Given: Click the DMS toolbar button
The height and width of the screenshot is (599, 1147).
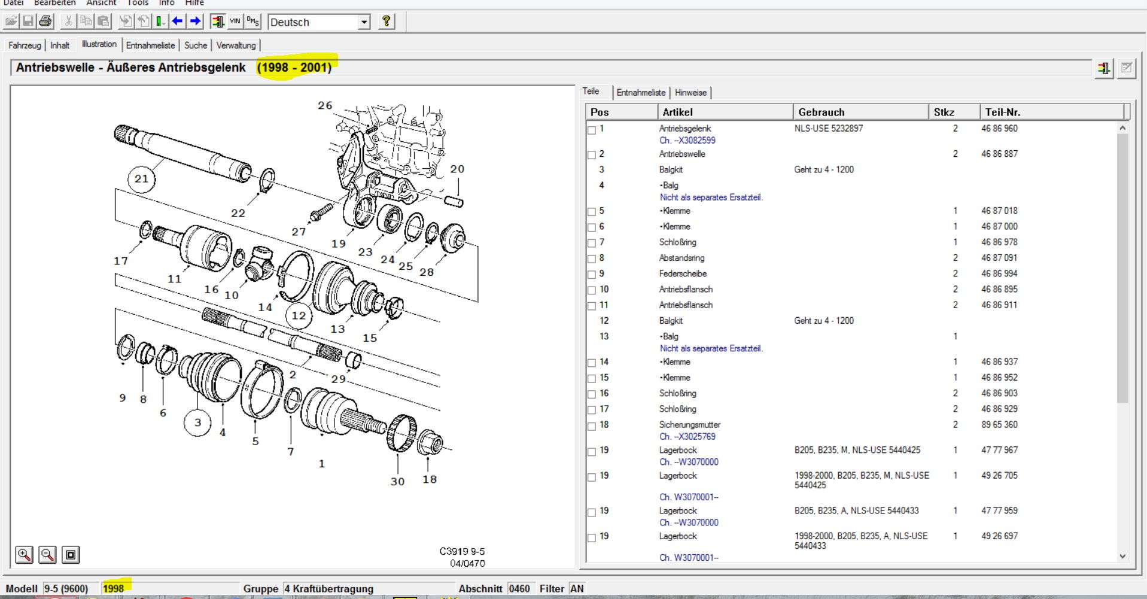Looking at the screenshot, I should pyautogui.click(x=253, y=22).
